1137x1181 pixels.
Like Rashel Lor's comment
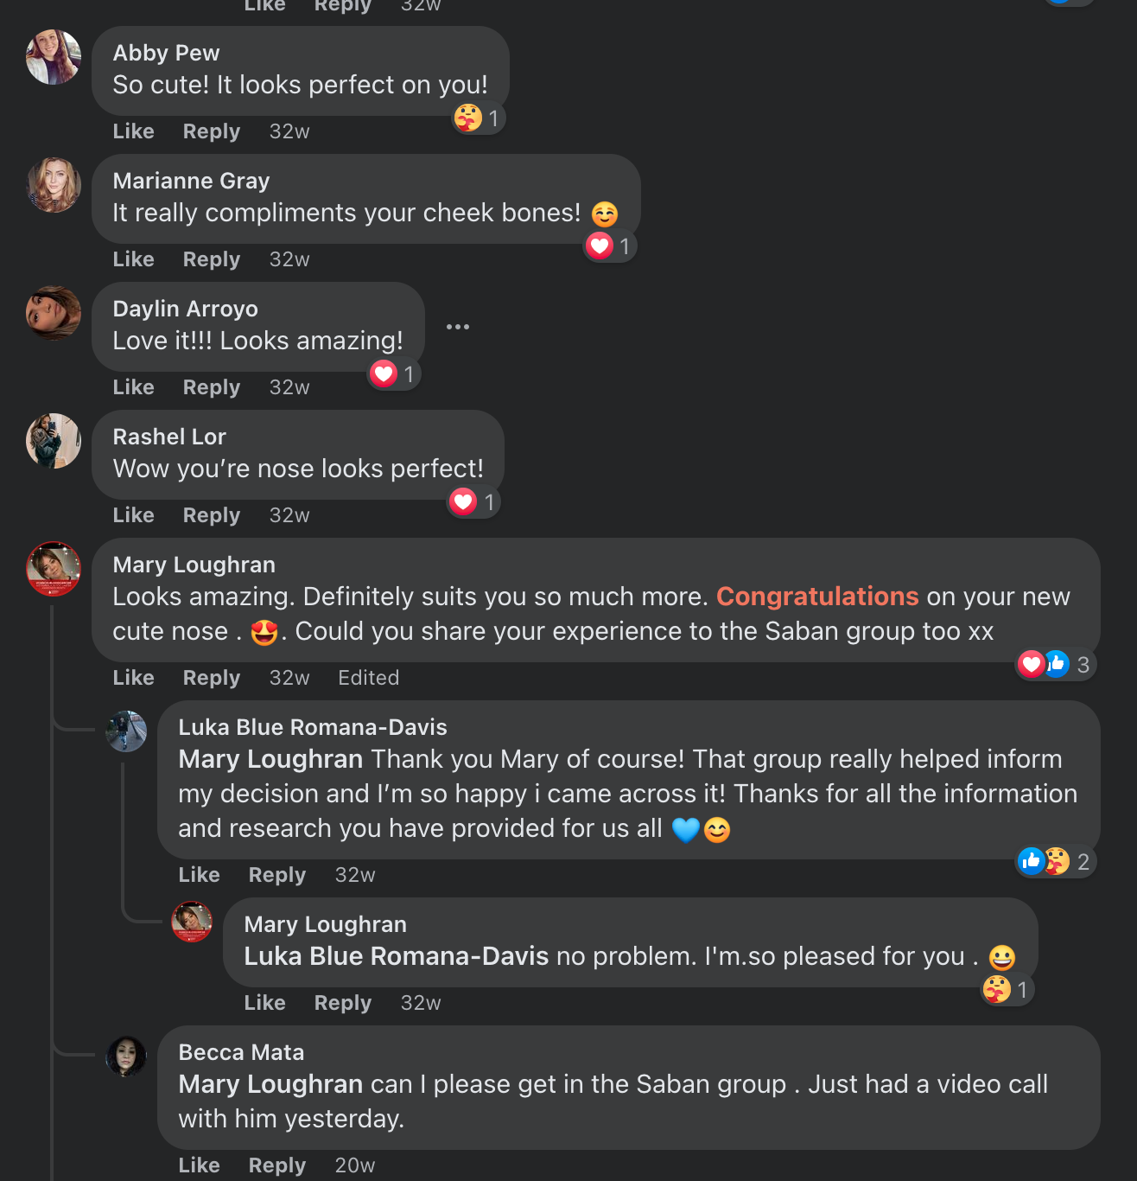pos(134,515)
